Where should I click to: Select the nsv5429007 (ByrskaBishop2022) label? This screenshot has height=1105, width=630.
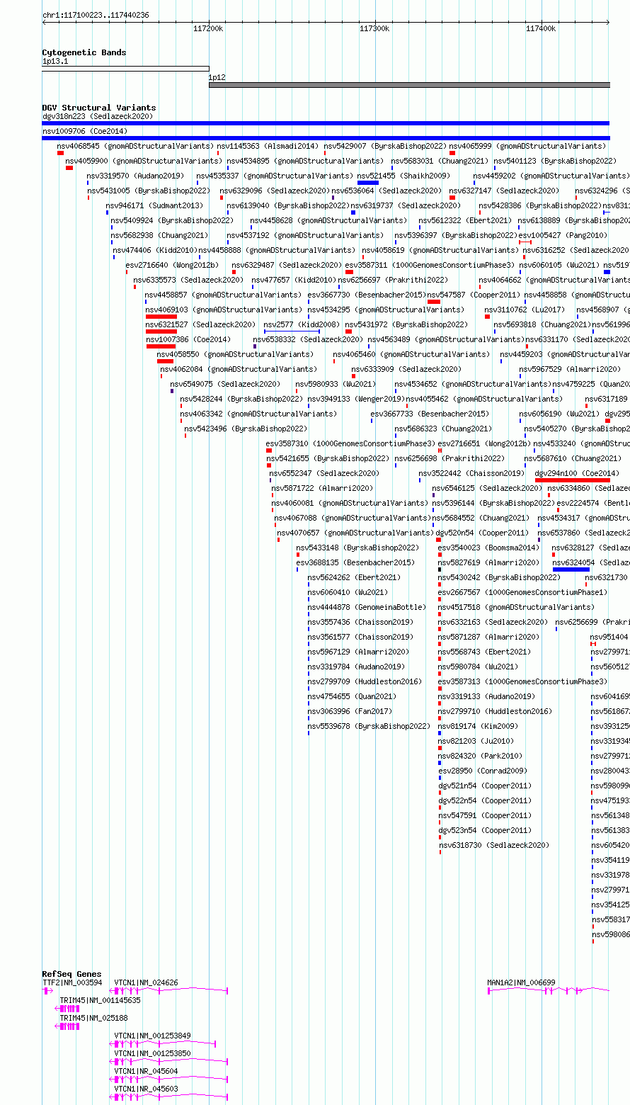pyautogui.click(x=385, y=146)
